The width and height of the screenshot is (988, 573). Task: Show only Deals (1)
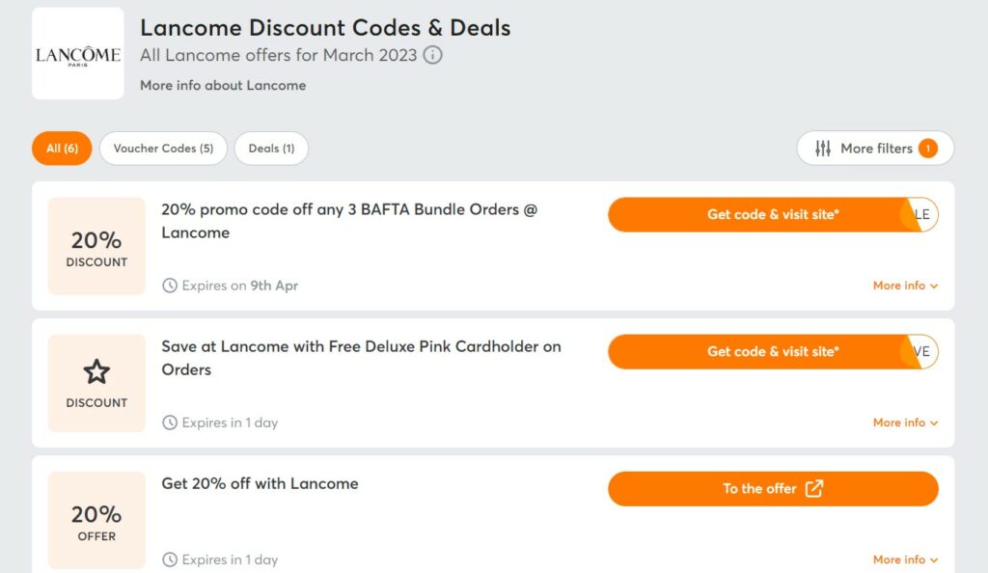point(271,148)
